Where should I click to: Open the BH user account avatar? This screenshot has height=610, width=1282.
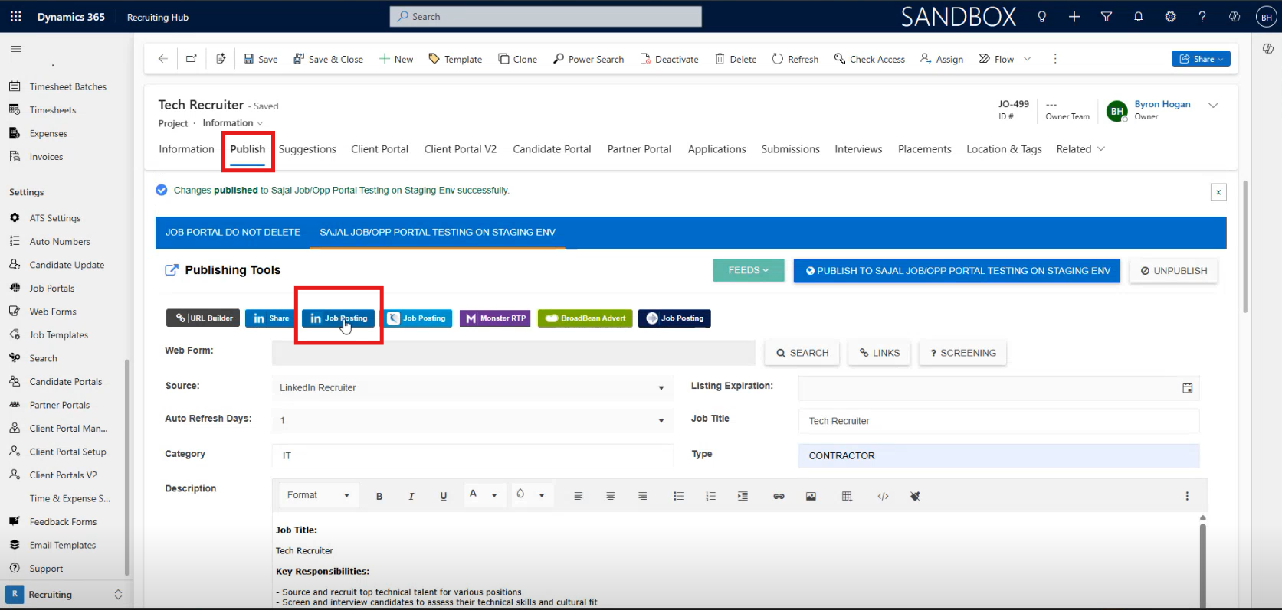(x=1266, y=17)
